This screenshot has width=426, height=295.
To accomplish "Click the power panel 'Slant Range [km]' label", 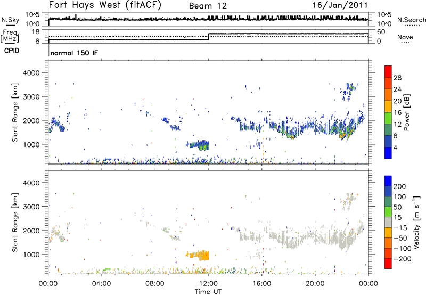I will [15, 112].
